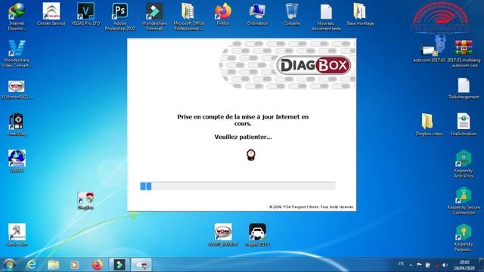This screenshot has height=272, width=484.
Task: Launch Firefox from the desktop icon
Action: point(223,14)
